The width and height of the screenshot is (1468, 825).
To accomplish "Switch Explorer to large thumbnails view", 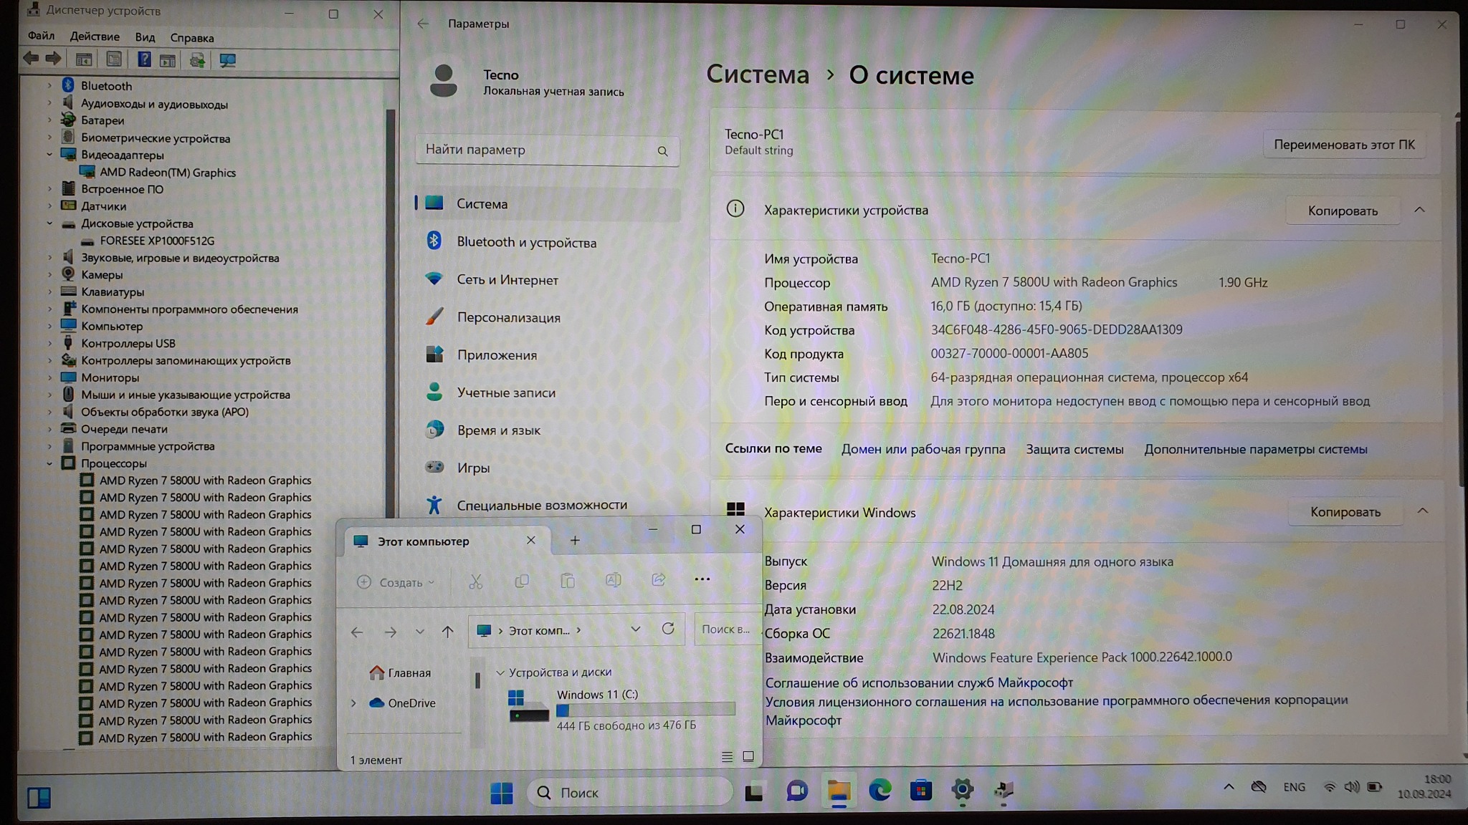I will (x=748, y=757).
